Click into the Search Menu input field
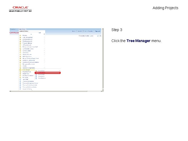Viewport: 188px width, 141px height. 29,33
